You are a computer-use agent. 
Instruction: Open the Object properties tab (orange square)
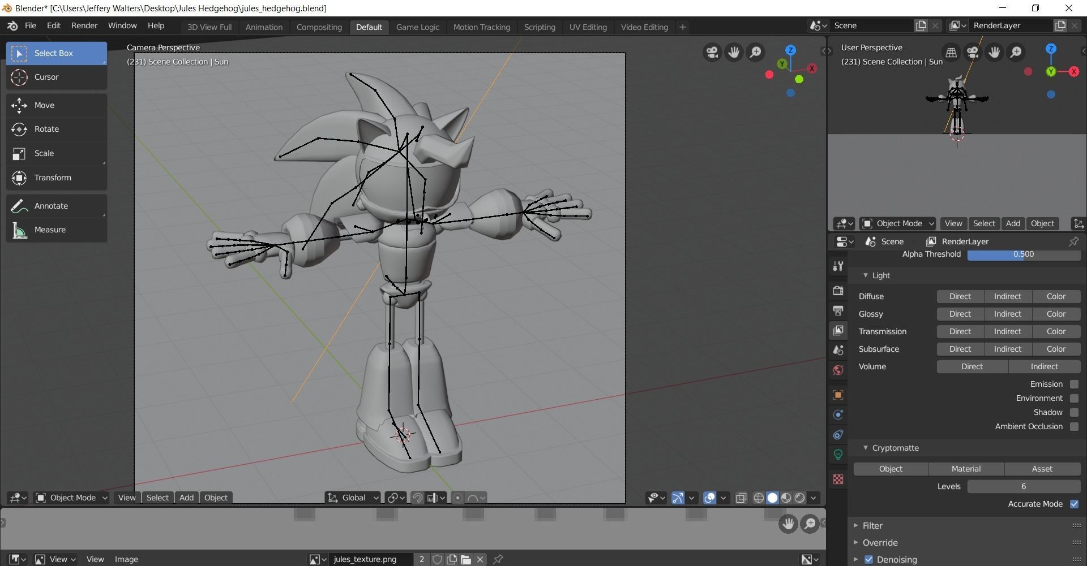point(838,395)
